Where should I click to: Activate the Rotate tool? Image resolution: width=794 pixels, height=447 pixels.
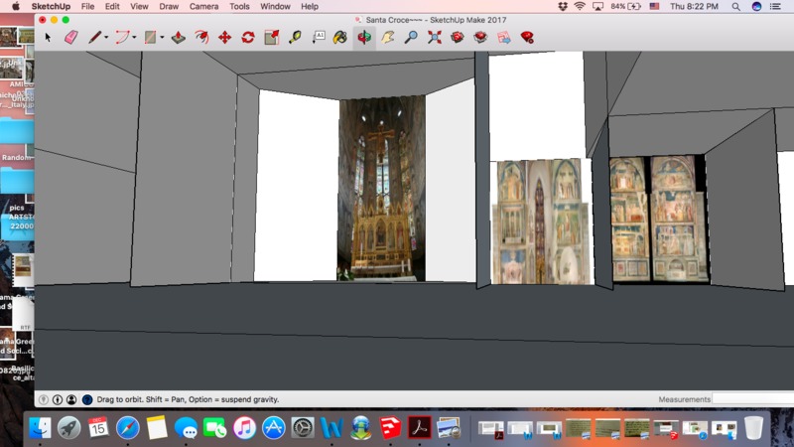tap(248, 37)
